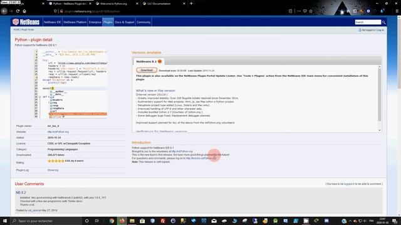Open the nbPython.org website link in plugin details
401x225 pixels.
point(58,132)
